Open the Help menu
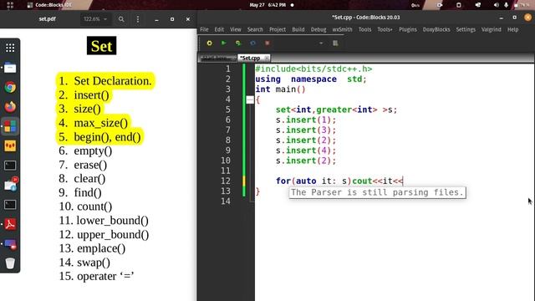Image resolution: width=535 pixels, height=301 pixels. [512, 29]
